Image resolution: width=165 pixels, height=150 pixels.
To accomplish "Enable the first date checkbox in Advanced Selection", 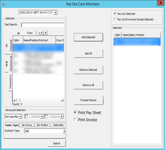I will point(27,117).
